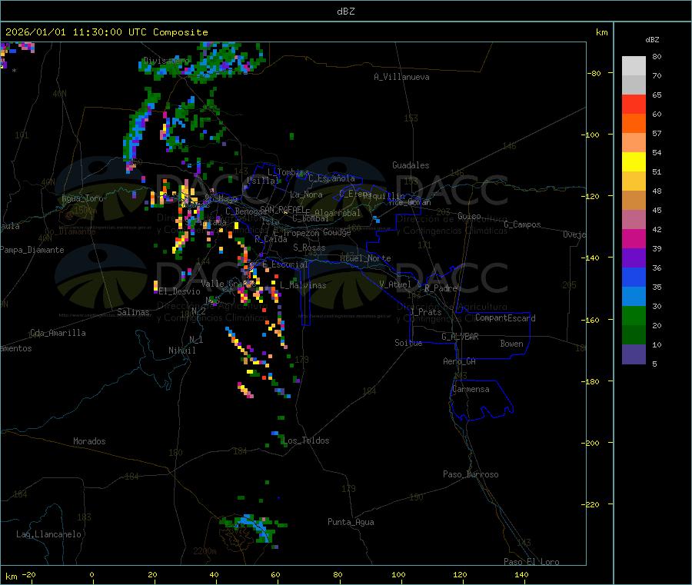Click the A_Villanueva map label
The height and width of the screenshot is (585, 692).
tap(401, 77)
